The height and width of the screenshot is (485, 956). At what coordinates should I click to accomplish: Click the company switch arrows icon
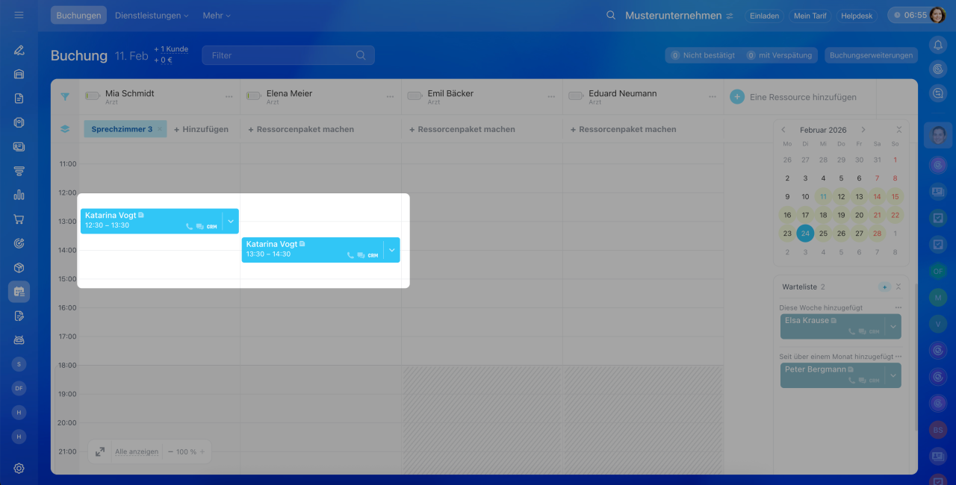pos(730,16)
